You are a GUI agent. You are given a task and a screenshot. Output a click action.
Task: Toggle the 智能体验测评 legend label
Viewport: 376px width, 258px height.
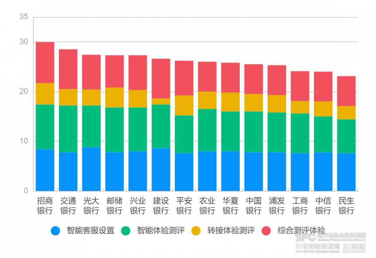(161, 231)
